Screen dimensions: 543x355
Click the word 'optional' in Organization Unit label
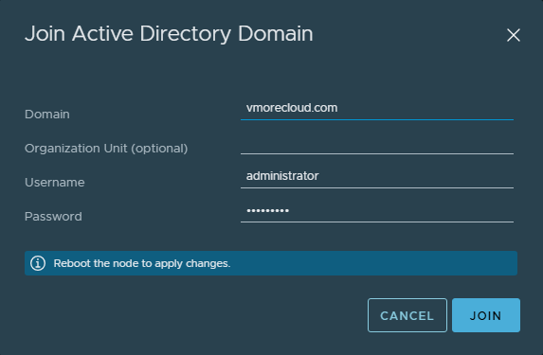point(159,149)
